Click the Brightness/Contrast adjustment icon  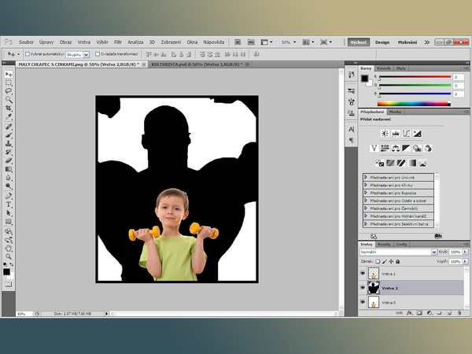pyautogui.click(x=385, y=134)
